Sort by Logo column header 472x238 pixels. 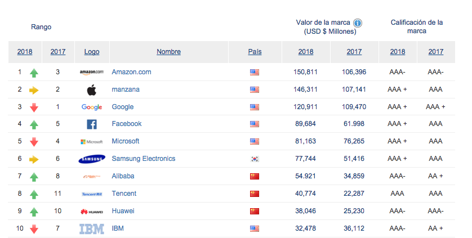pyautogui.click(x=92, y=52)
